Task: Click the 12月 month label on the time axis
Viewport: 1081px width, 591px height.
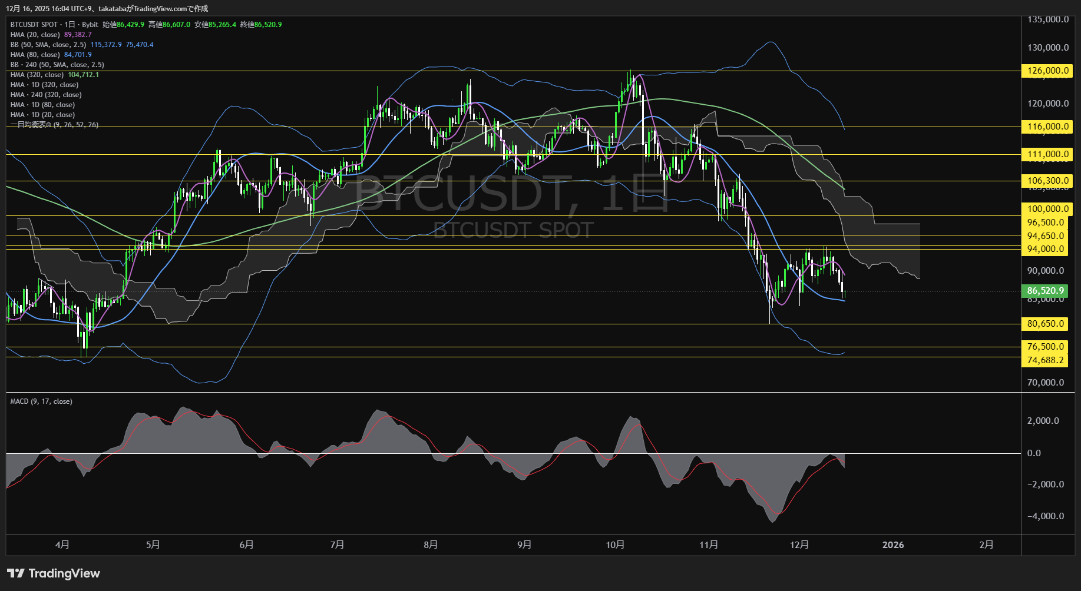Action: (x=800, y=544)
